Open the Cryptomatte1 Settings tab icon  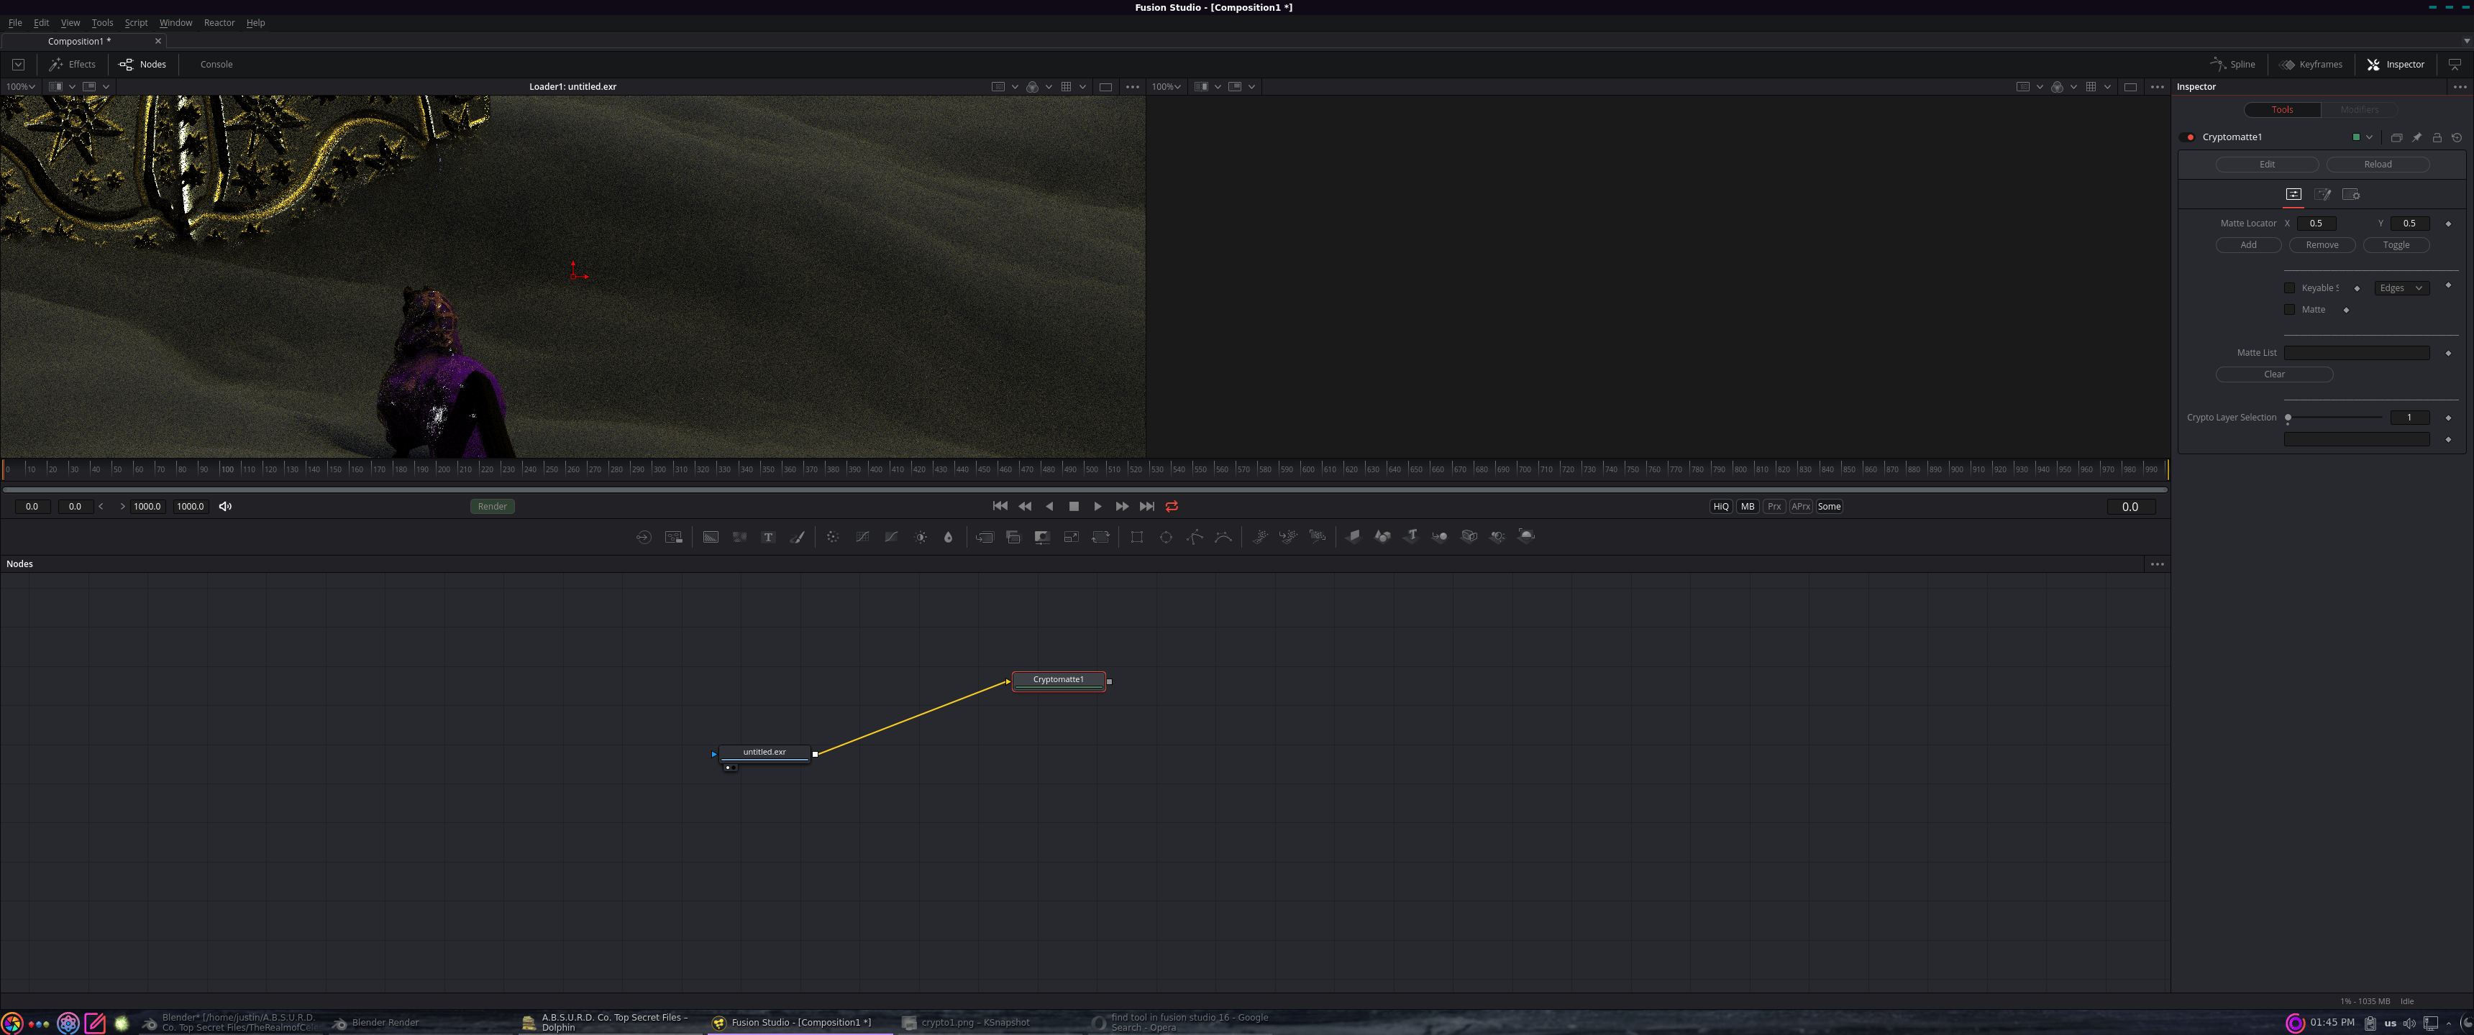point(2351,194)
